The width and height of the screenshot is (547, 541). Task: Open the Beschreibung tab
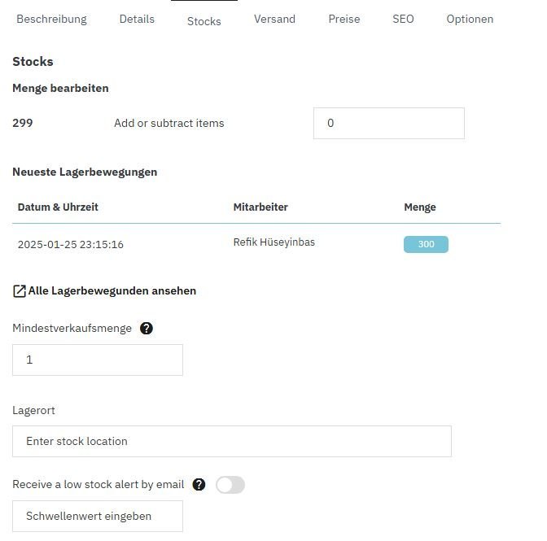51,19
